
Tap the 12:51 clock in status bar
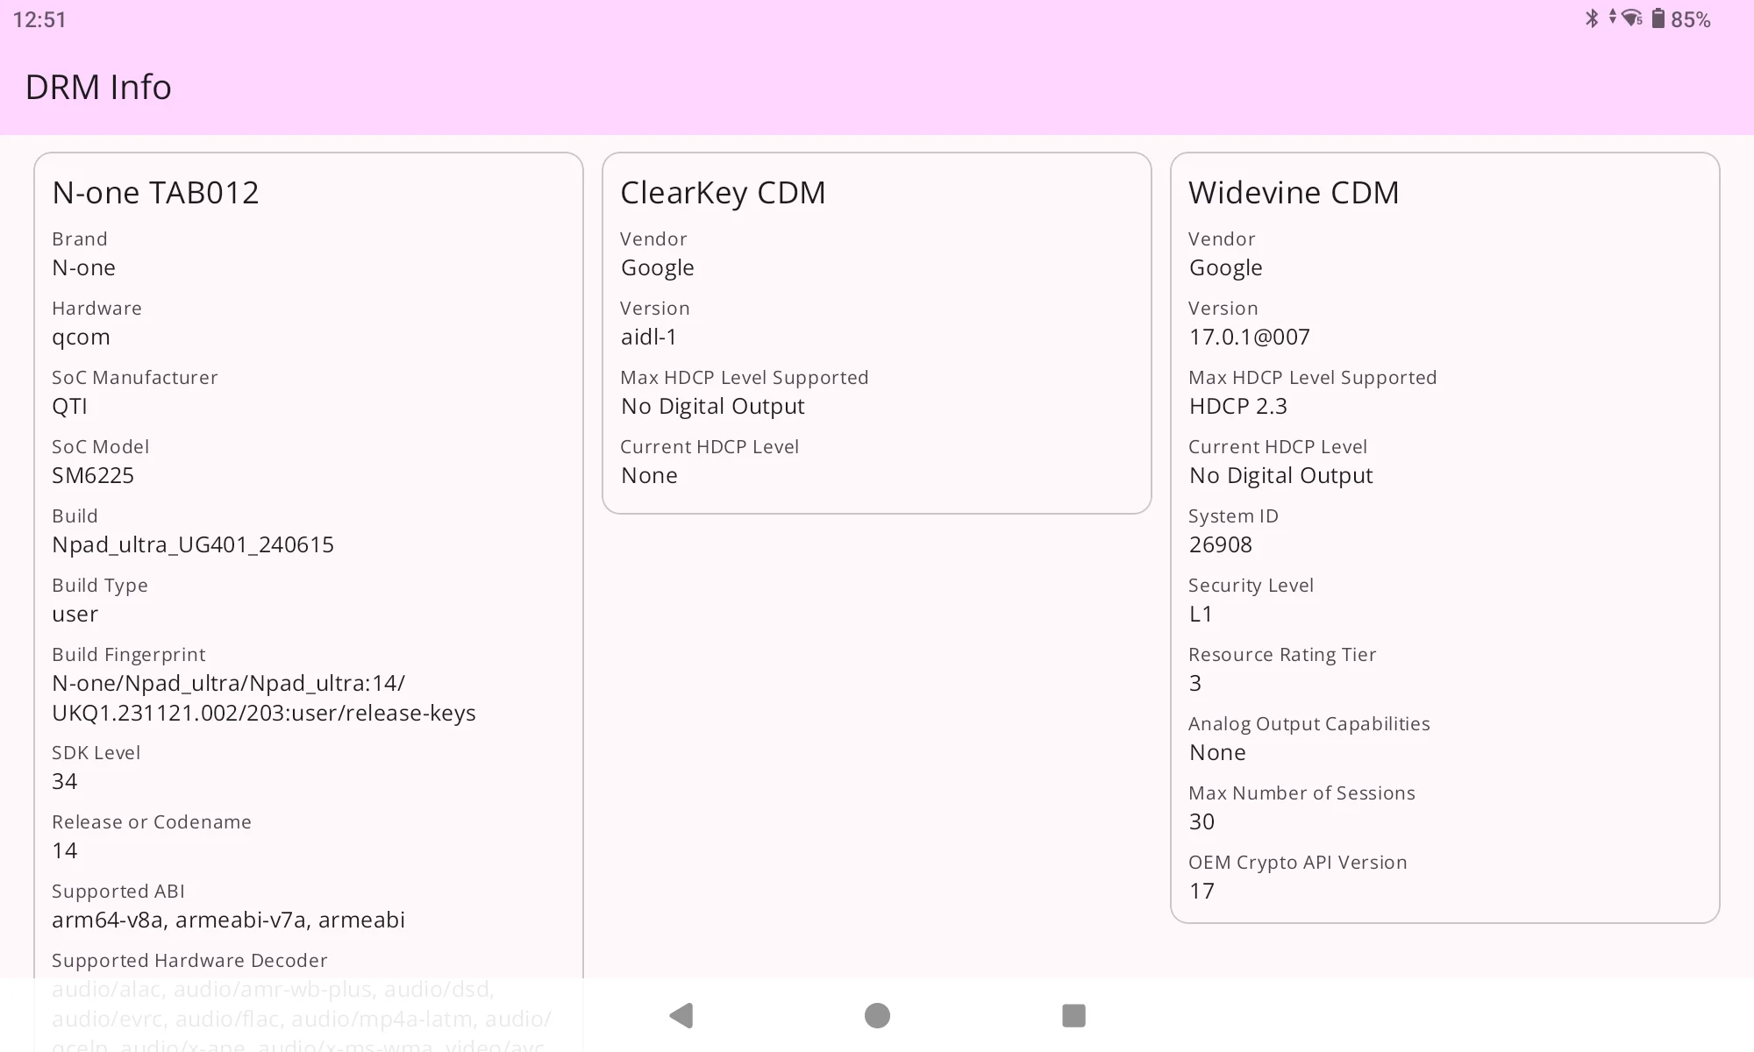(x=39, y=19)
